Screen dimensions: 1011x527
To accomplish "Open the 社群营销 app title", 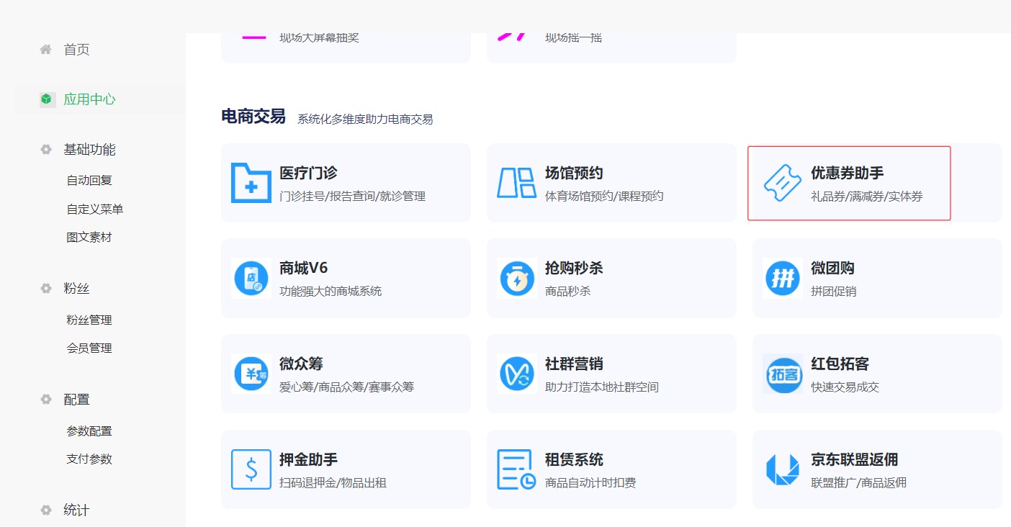I will (574, 364).
